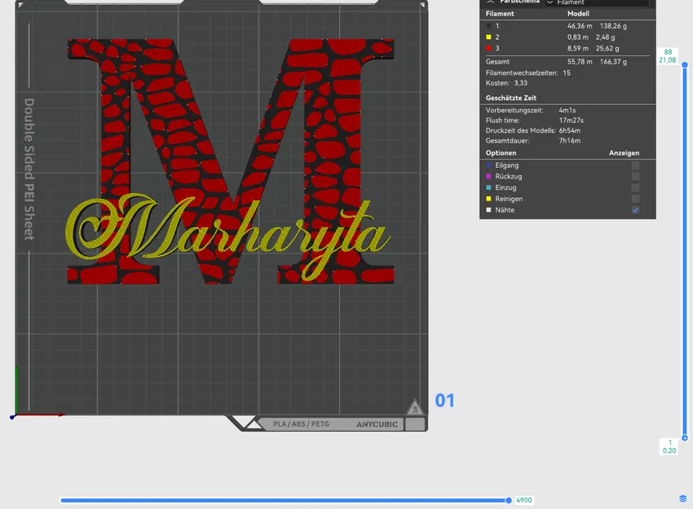
Task: Click the Gesamt '166,37 g' value
Action: pyautogui.click(x=613, y=62)
